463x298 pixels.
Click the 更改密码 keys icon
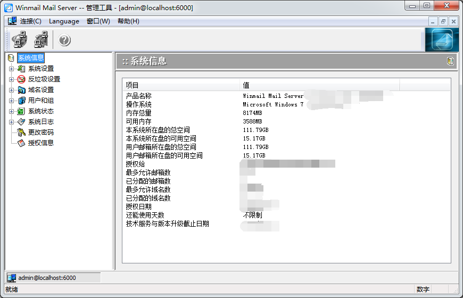[x=21, y=133]
